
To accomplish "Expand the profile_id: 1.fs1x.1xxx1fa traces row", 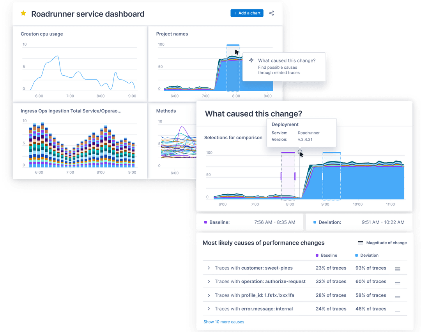I will (209, 295).
